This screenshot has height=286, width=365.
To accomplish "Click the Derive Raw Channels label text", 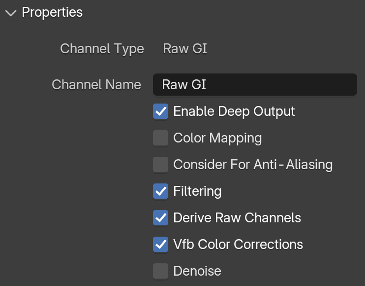I will [x=237, y=217].
